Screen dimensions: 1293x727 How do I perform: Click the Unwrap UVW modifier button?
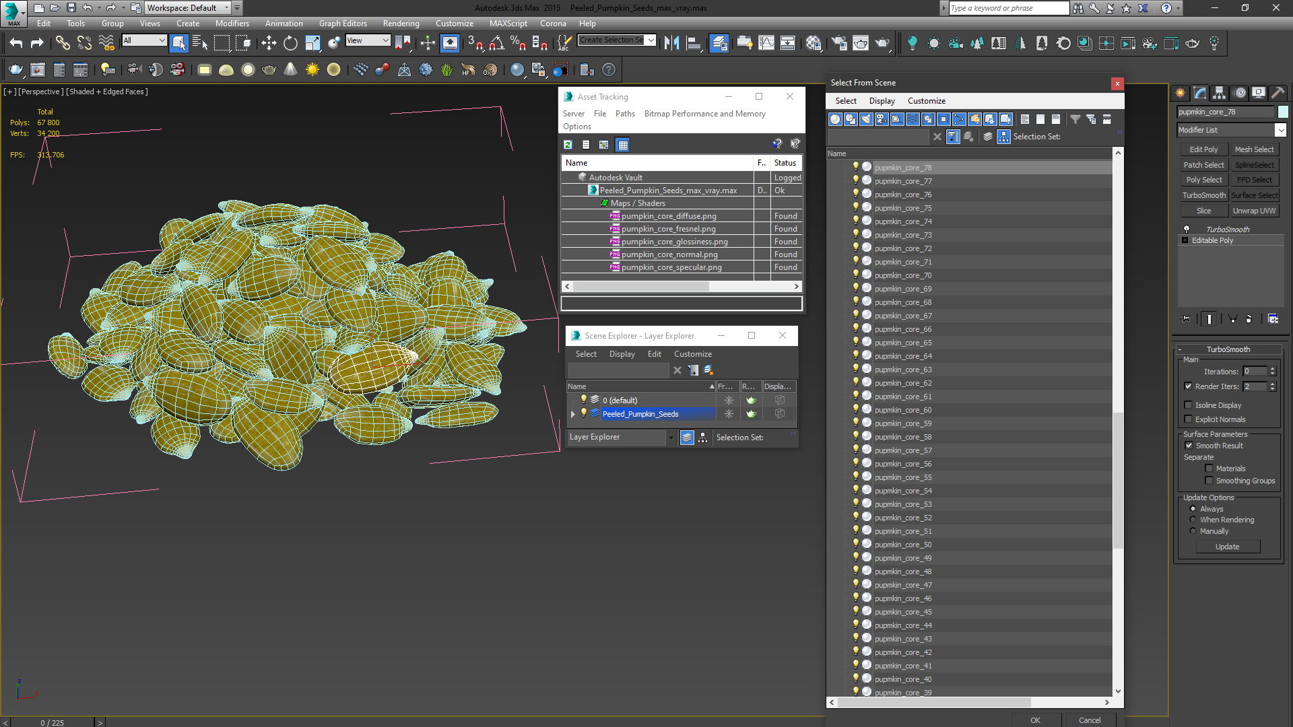point(1254,211)
